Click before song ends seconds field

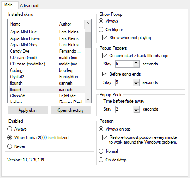click(125, 82)
